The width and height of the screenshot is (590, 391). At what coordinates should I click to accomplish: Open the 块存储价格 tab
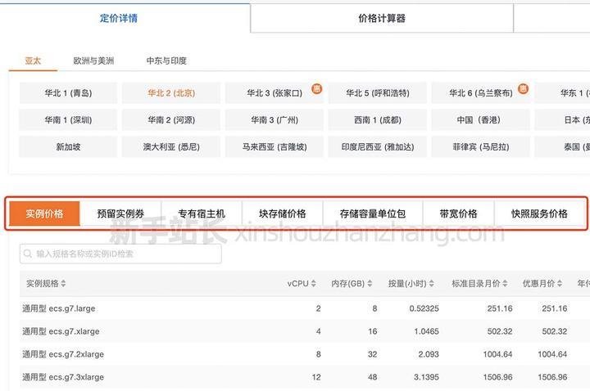click(282, 213)
